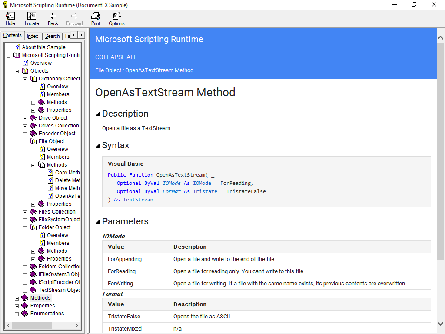
Task: Click the FileSystemObject book icon
Action: 33,220
